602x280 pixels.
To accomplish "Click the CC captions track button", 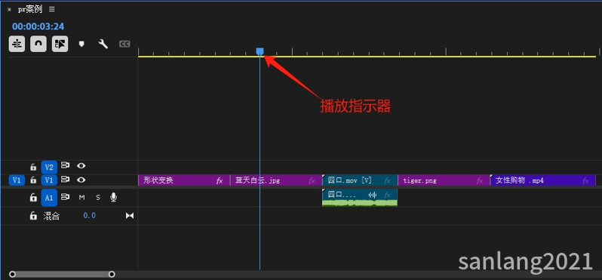I will 124,45.
